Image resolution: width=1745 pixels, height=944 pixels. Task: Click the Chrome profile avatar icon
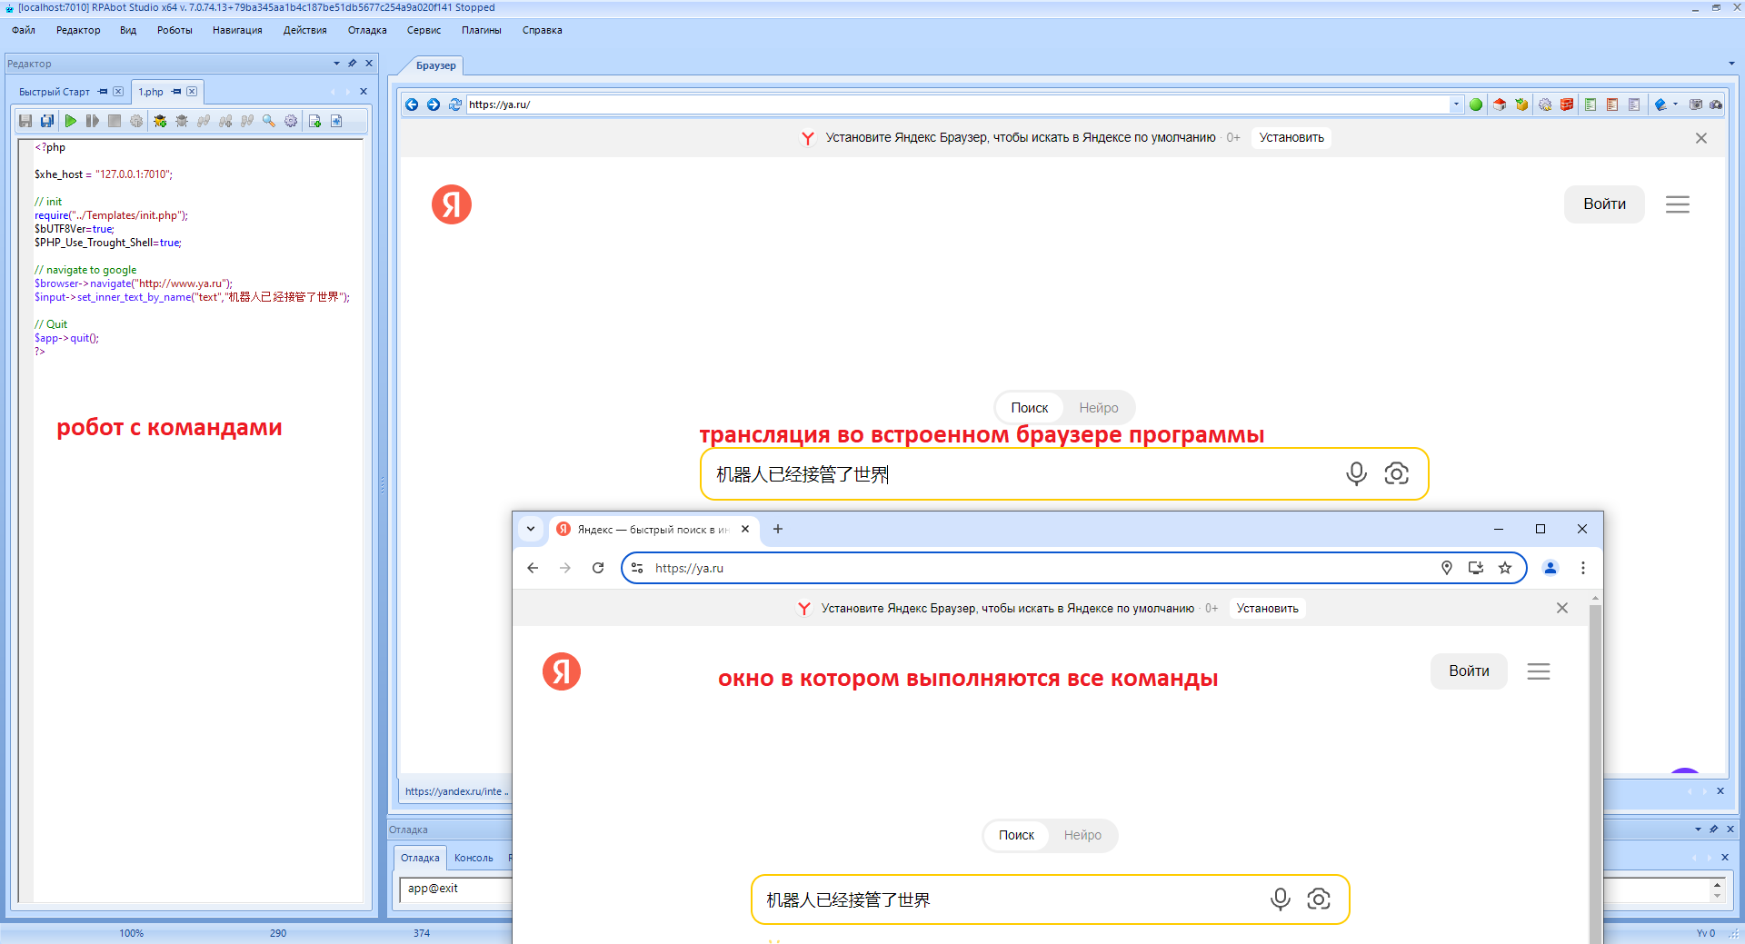click(1551, 568)
